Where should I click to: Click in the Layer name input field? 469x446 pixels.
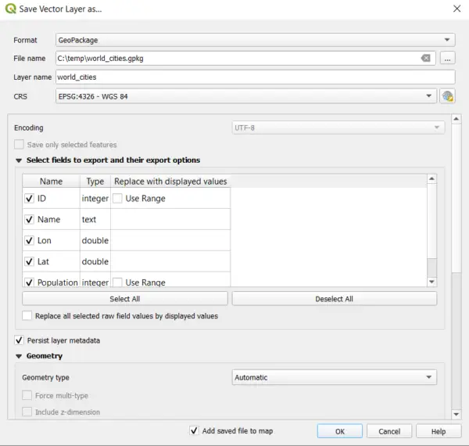(255, 77)
